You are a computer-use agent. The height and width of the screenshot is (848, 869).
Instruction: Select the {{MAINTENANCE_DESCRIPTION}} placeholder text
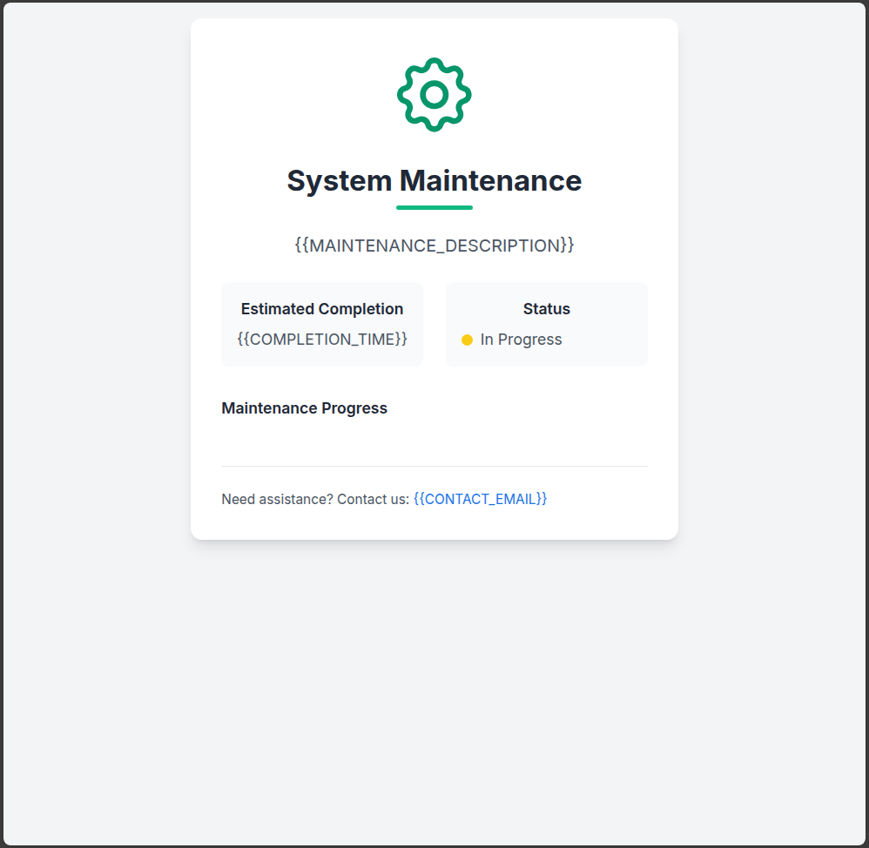pyautogui.click(x=434, y=245)
